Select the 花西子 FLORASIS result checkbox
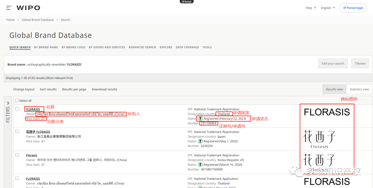 pos(17,131)
